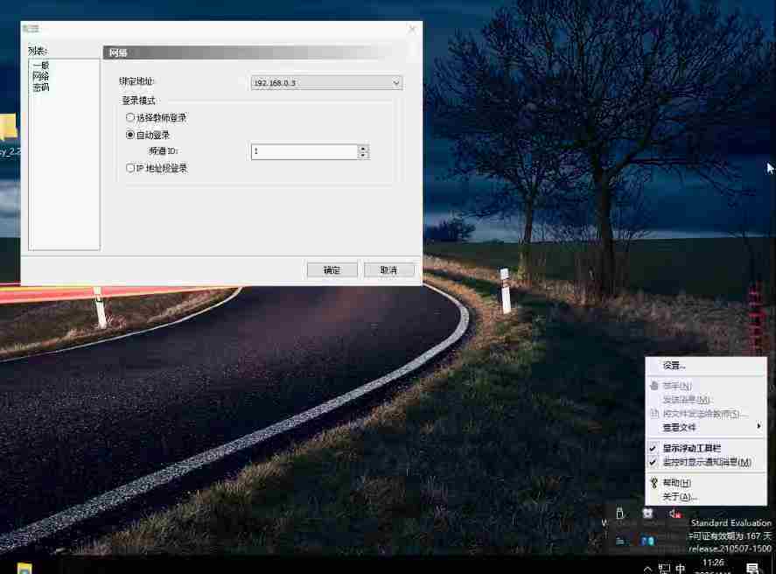This screenshot has width=776, height=574.
Task: Click the muted volume icon in tray overflow
Action: (x=675, y=514)
